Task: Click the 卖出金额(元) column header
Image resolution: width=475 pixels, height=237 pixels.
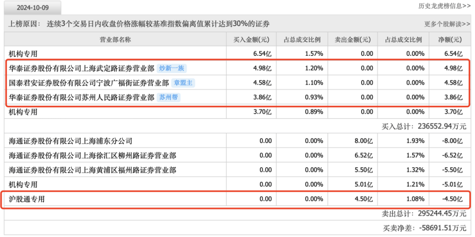Action: (x=353, y=39)
